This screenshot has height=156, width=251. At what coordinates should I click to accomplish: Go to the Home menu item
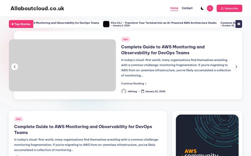pyautogui.click(x=174, y=8)
